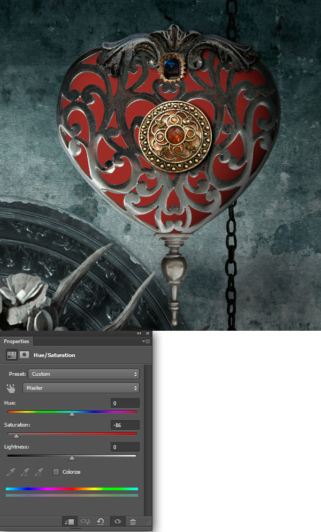
Task: Open the Properties panel flyout menu
Action: click(146, 341)
